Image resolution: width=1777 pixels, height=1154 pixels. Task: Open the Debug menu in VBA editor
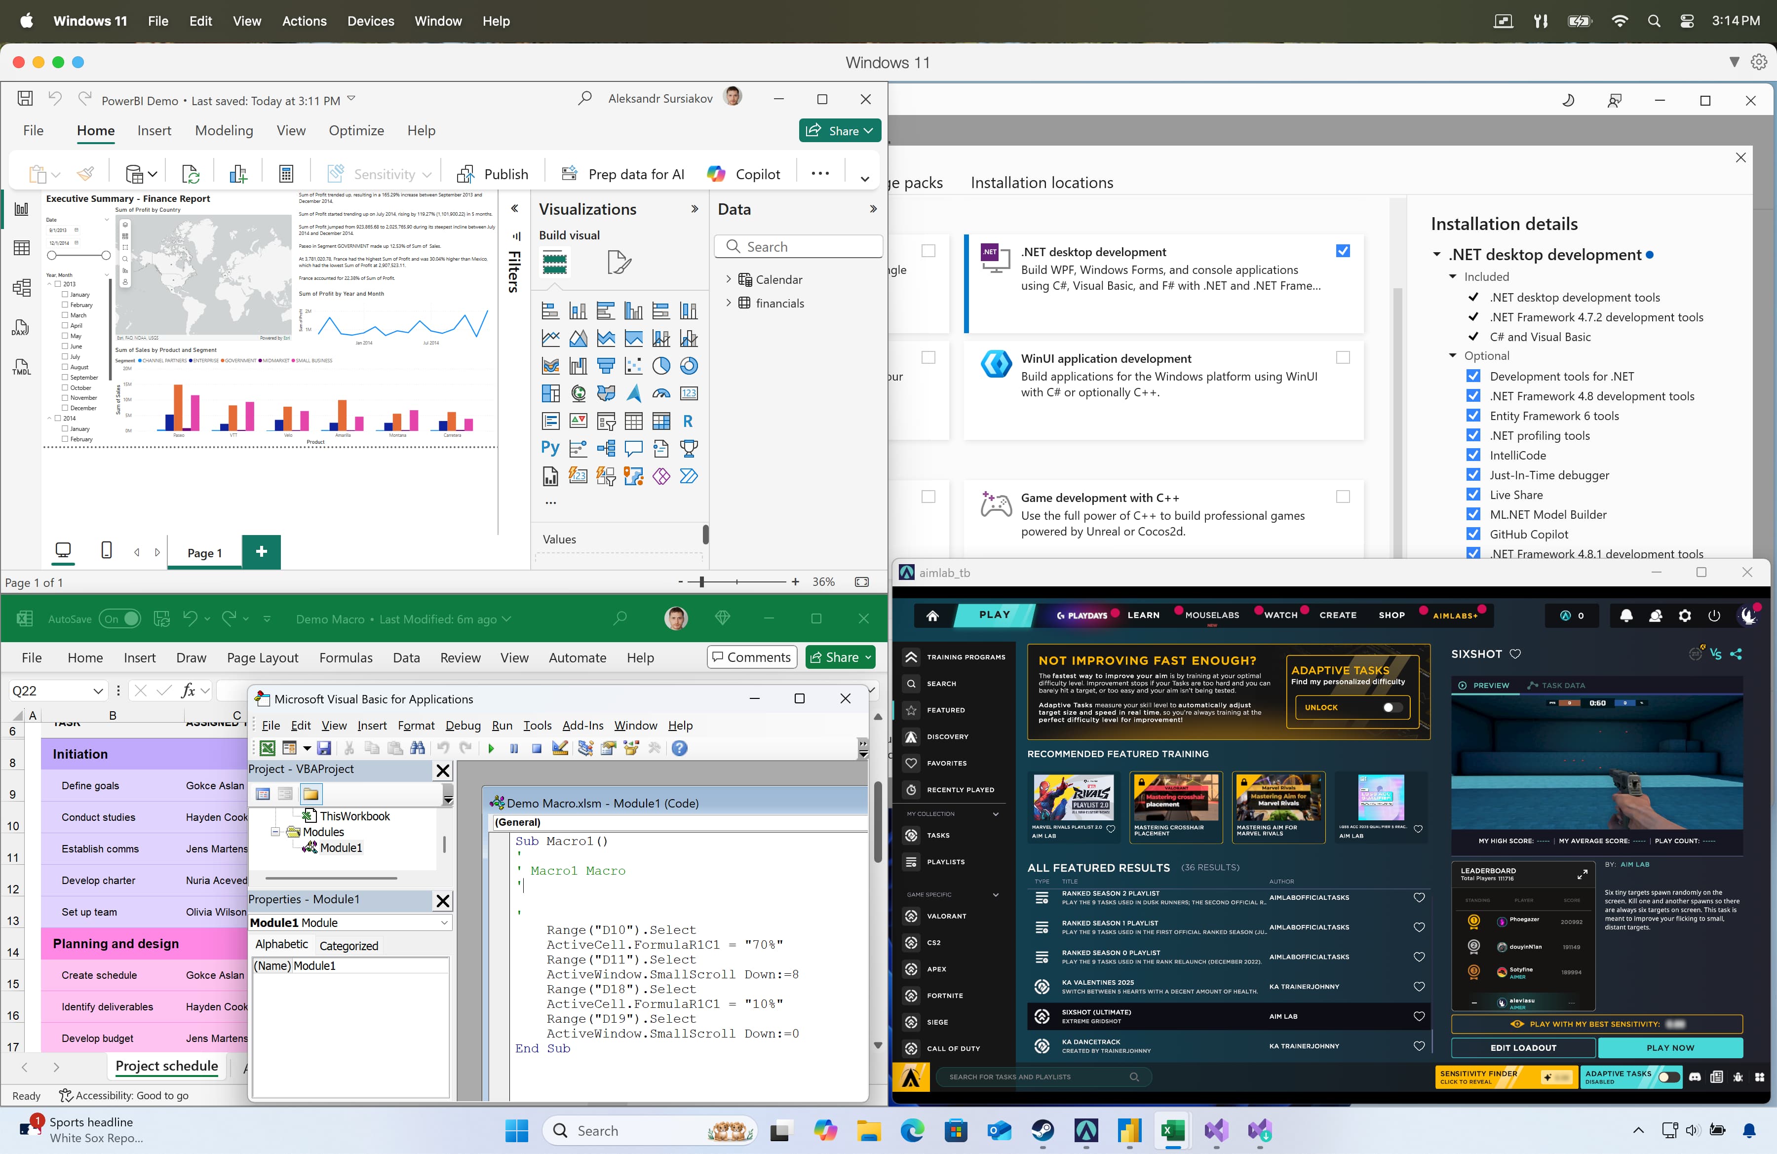[463, 725]
